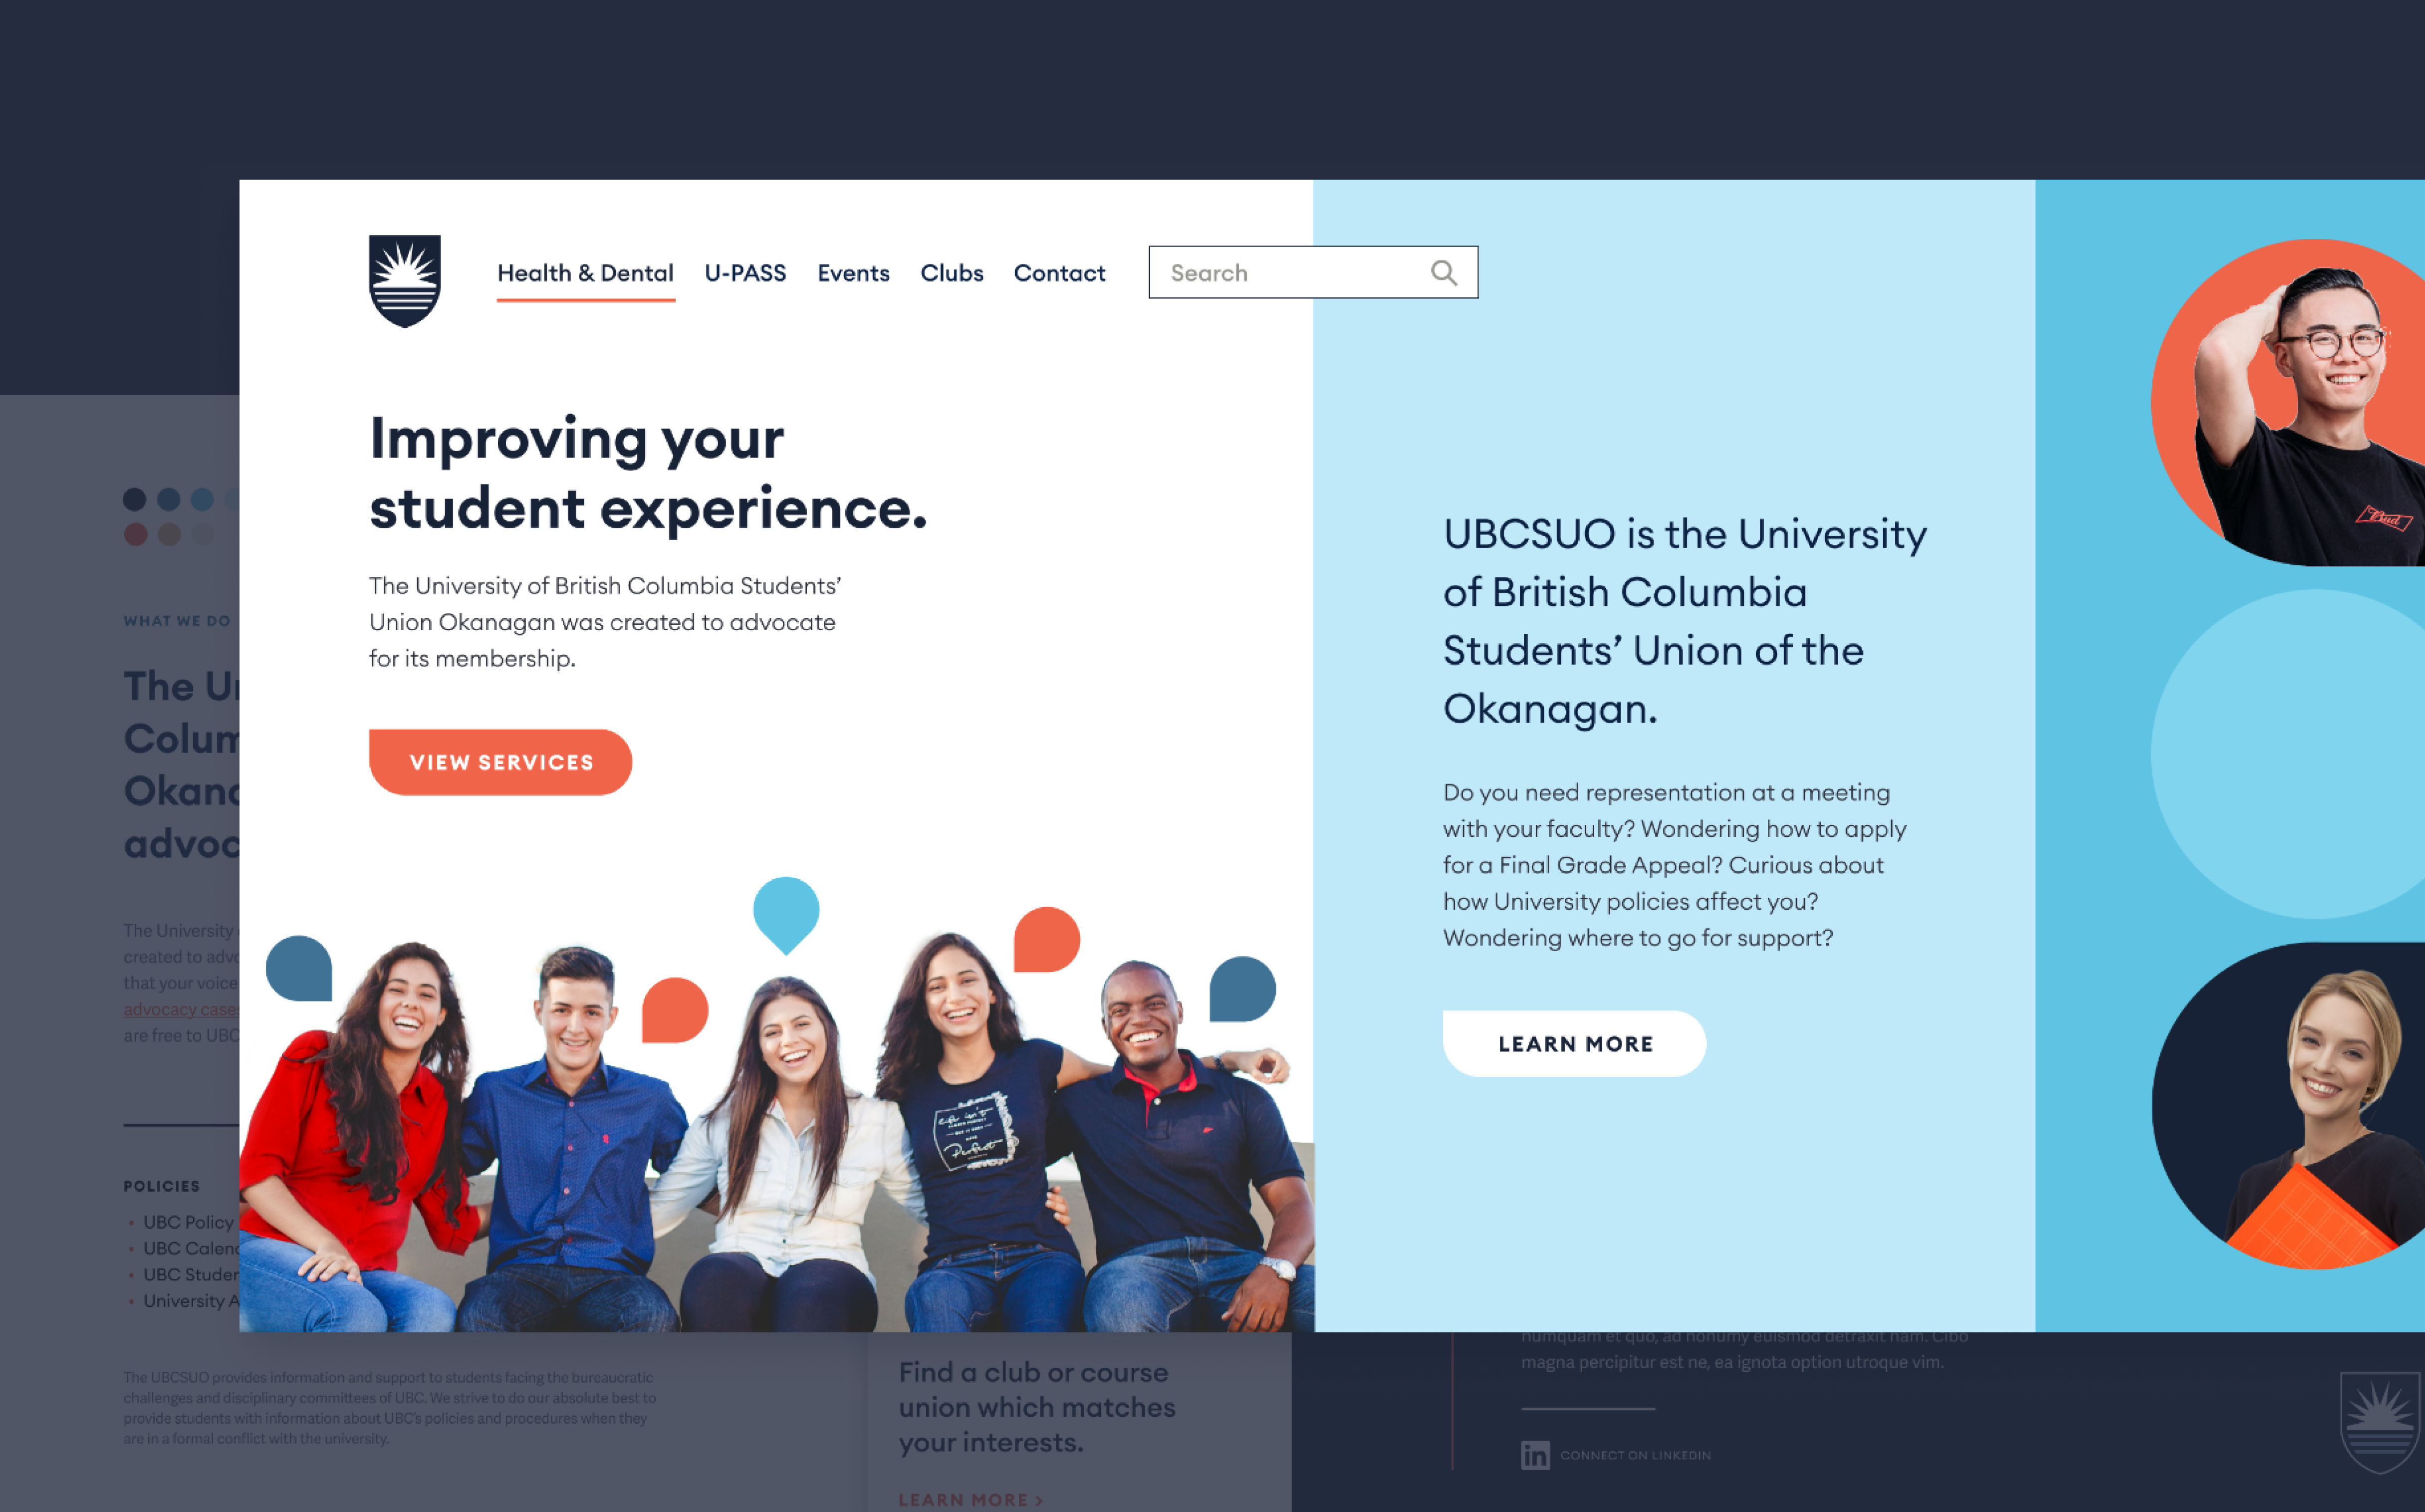Open the Events nav item
Image resolution: width=2425 pixels, height=1512 pixels.
[x=853, y=273]
